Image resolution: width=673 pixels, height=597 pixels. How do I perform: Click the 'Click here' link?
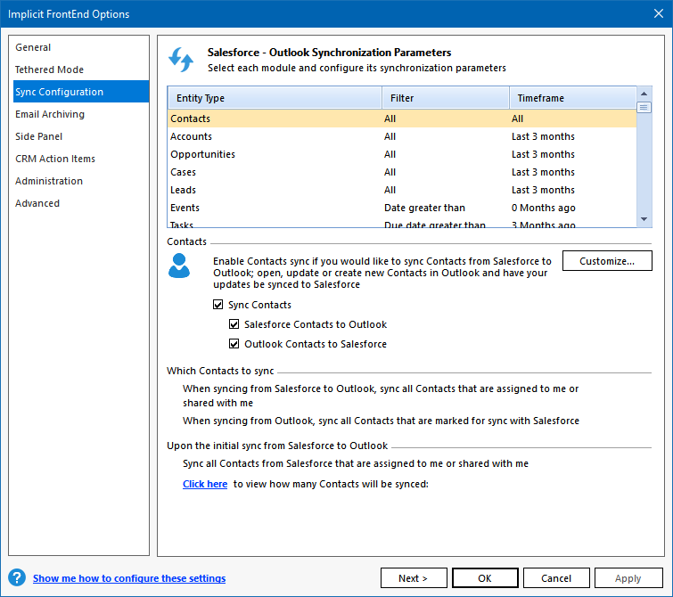pos(205,484)
